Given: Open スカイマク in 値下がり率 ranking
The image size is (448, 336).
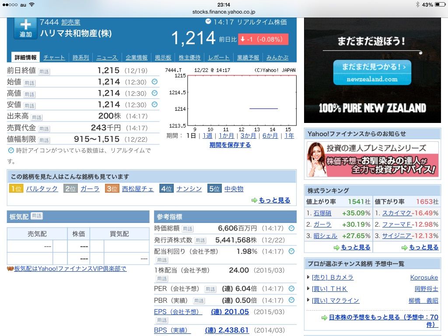Looking at the screenshot, I should (397, 213).
